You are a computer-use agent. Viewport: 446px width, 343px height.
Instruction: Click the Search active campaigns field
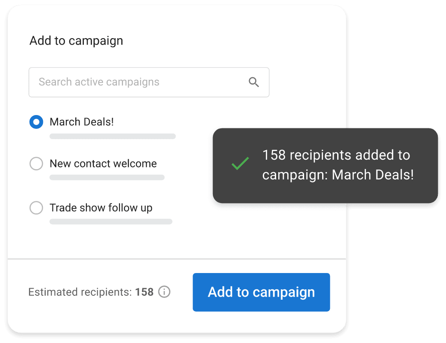129,82
